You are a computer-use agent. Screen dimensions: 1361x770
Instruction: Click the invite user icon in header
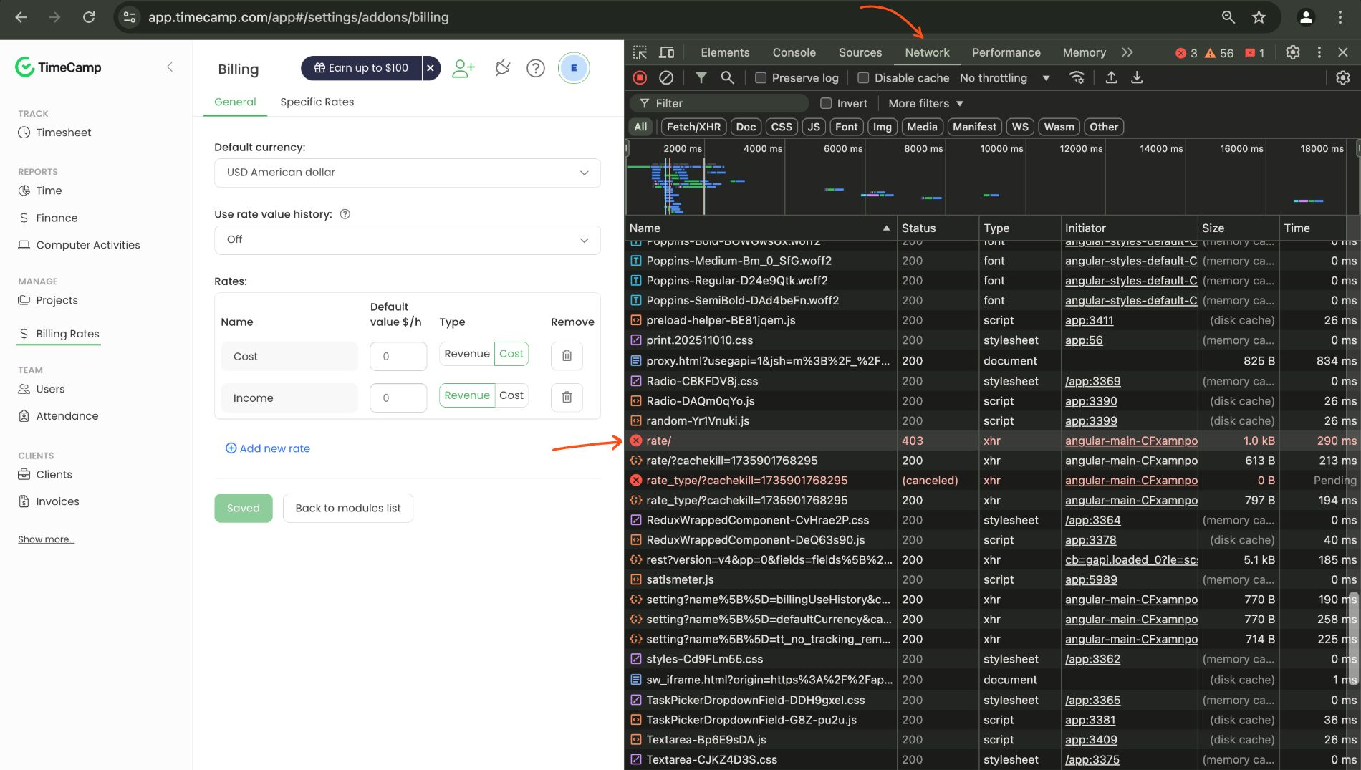463,68
